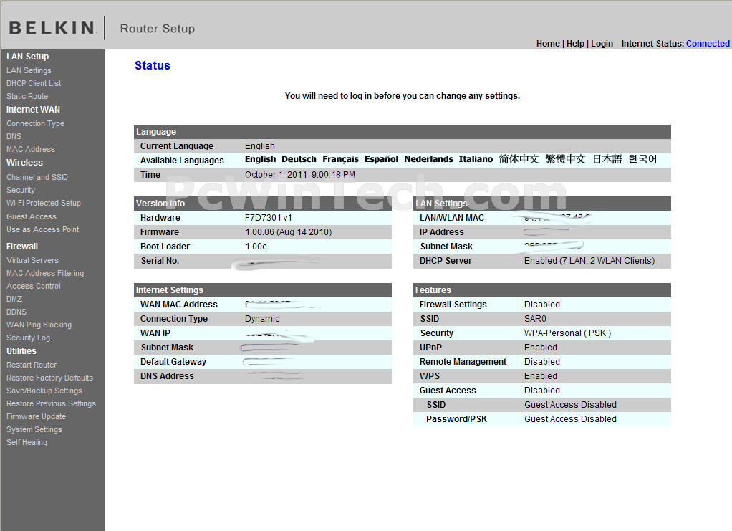732x531 pixels.
Task: Click the Internet WAN heading
Action: (33, 110)
